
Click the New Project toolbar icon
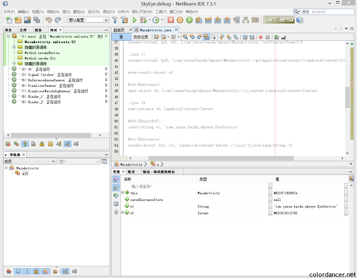click(x=18, y=20)
